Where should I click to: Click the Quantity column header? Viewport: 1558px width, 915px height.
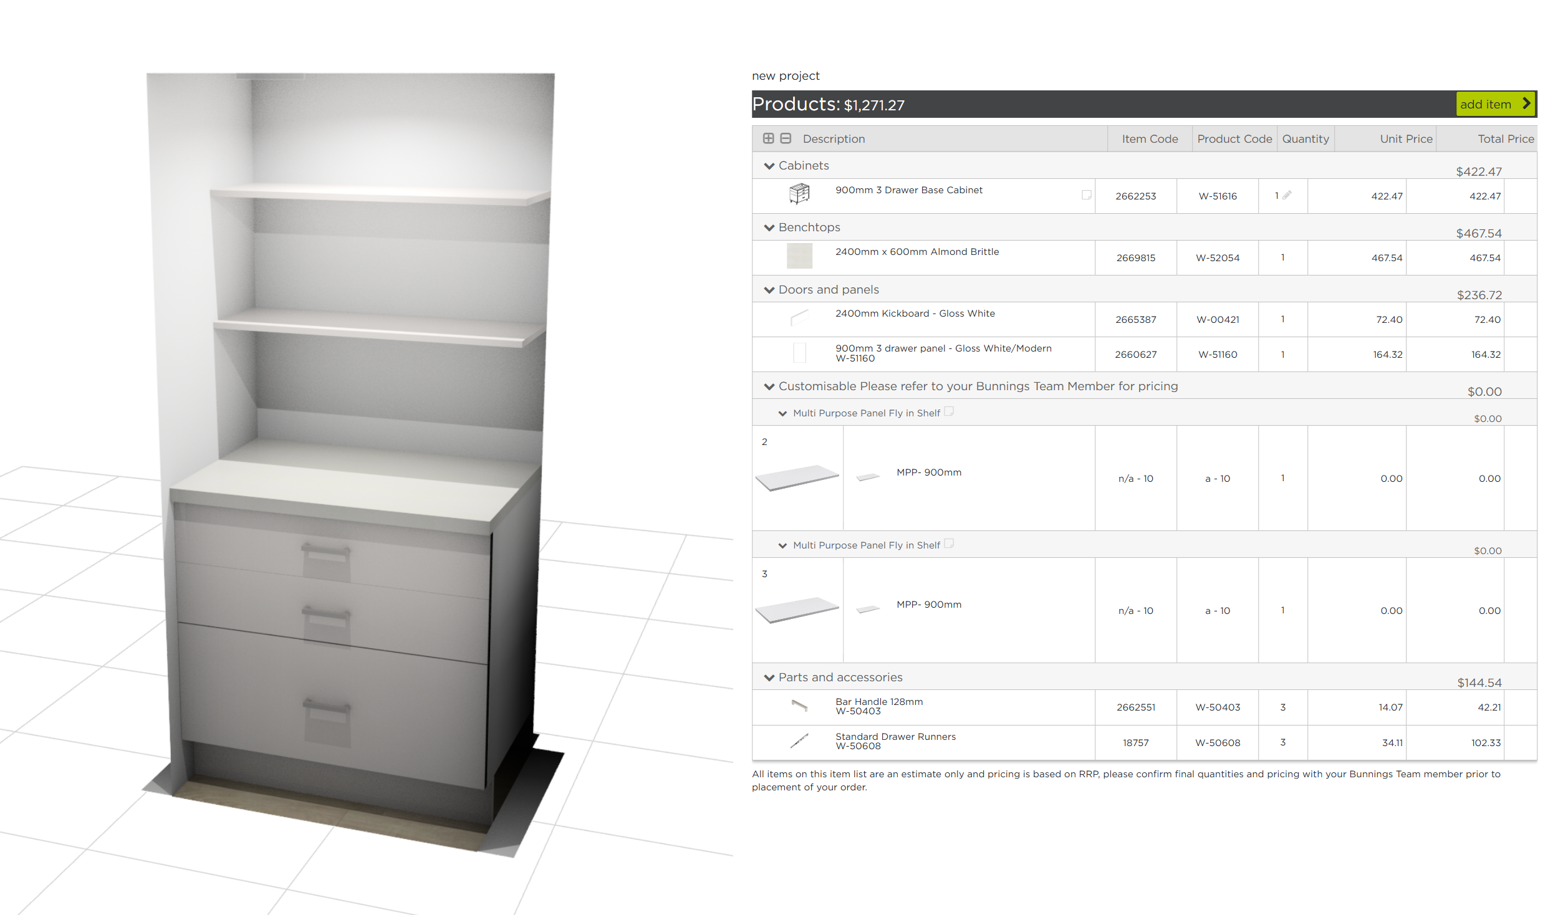coord(1305,139)
